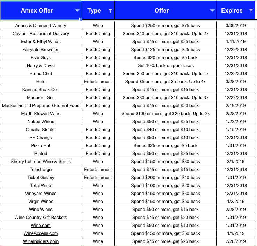Open the Offer column filter icon
Screen dimensions: 257x246
pos(212,11)
